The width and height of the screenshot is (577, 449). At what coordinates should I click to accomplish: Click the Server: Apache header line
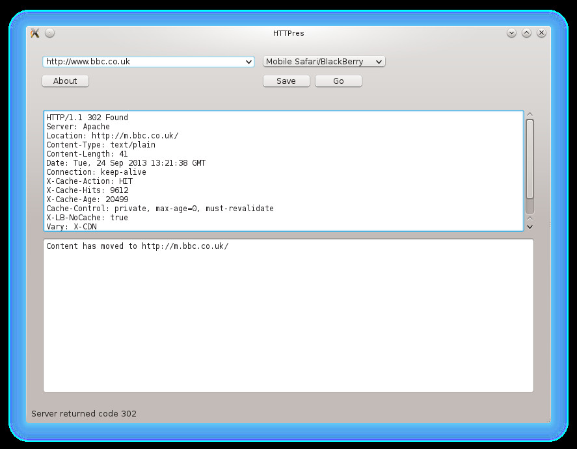(x=78, y=127)
